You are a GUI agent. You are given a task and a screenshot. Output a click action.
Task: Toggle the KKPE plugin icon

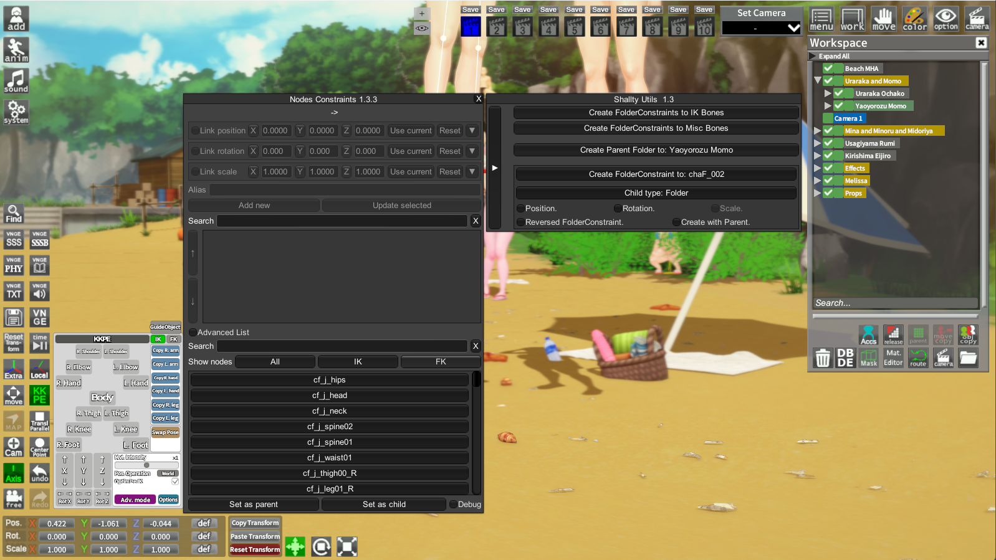39,395
